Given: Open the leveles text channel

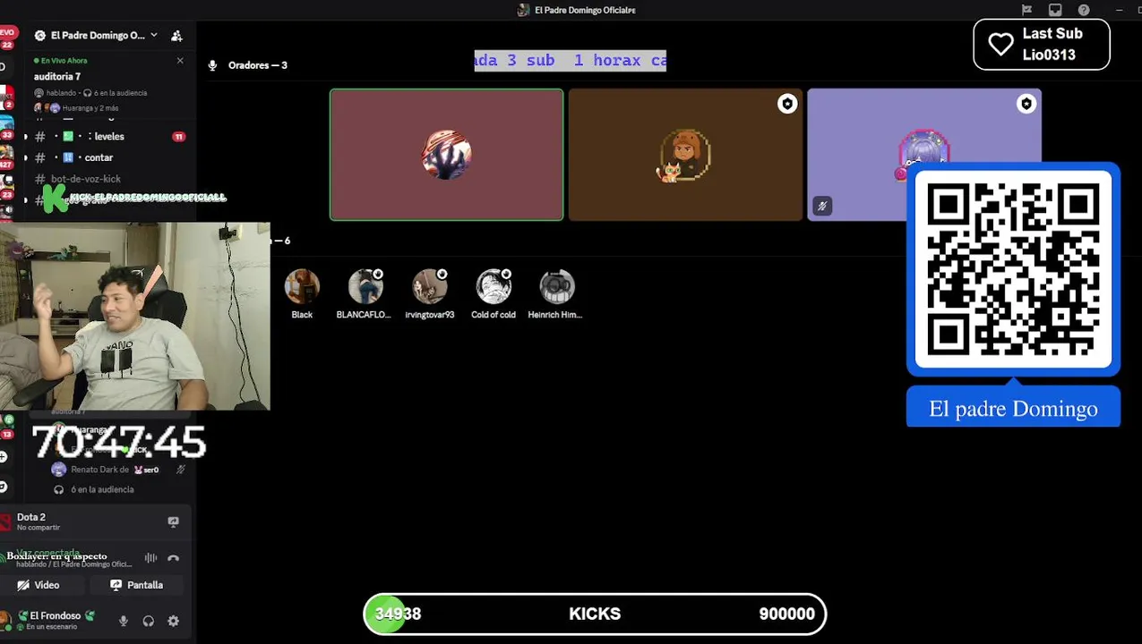Looking at the screenshot, I should (x=106, y=137).
